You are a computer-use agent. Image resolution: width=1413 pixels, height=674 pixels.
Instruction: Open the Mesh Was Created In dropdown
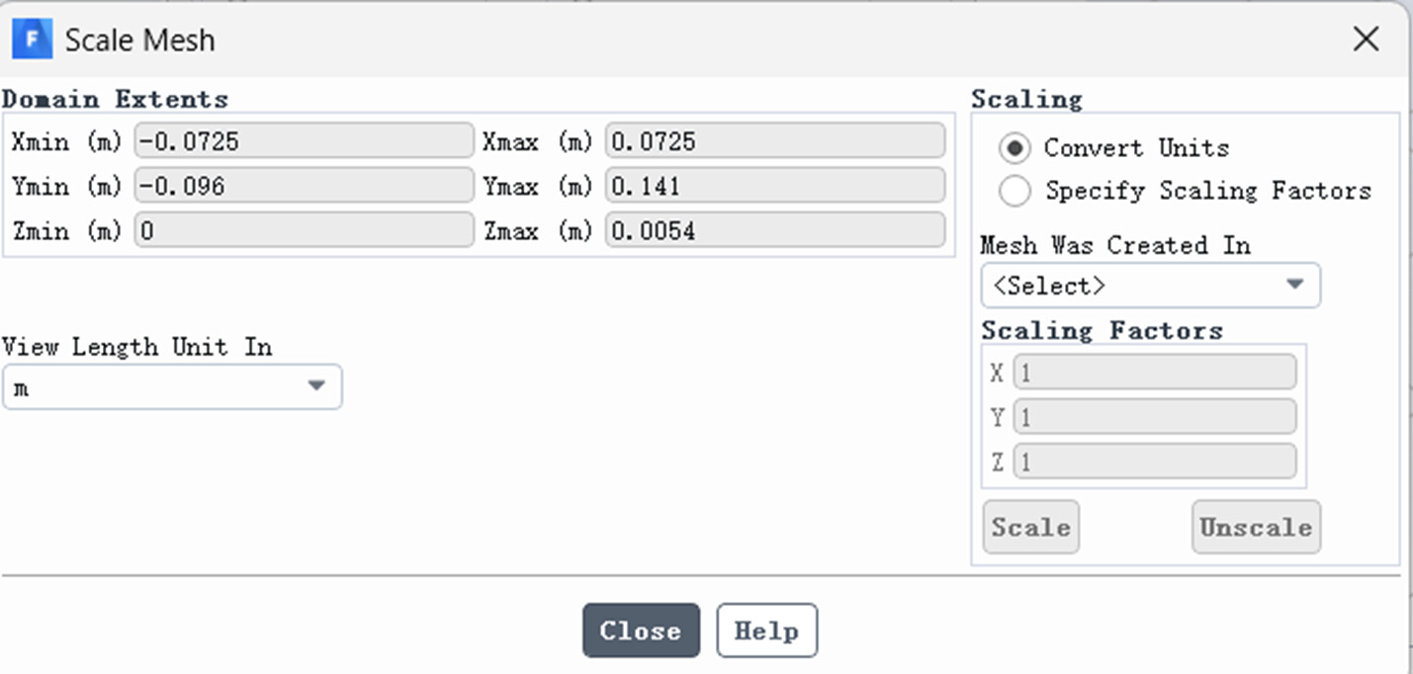pos(1150,286)
